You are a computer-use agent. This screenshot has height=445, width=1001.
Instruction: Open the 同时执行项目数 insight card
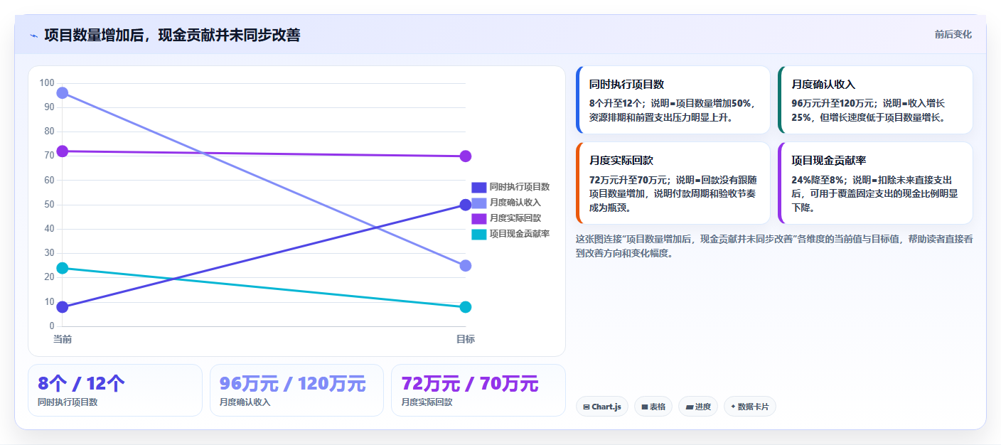[673, 100]
